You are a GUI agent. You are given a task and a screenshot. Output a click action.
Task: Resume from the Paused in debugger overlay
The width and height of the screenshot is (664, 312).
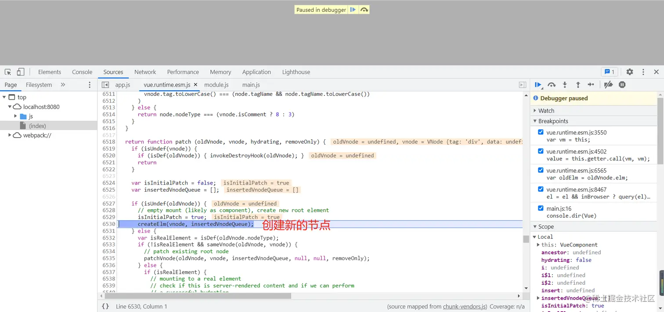coord(353,10)
